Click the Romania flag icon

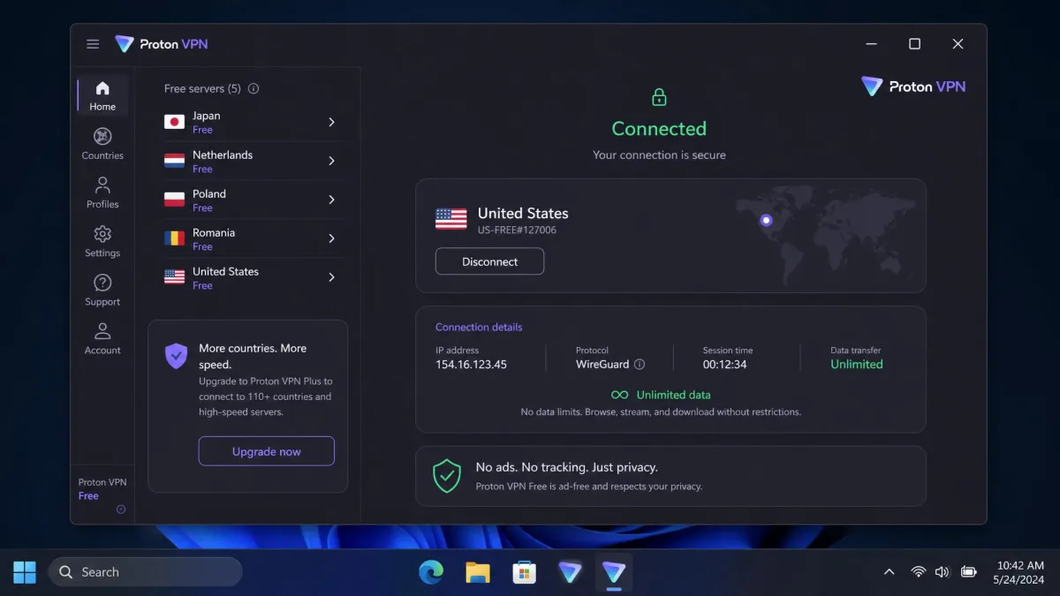(175, 238)
